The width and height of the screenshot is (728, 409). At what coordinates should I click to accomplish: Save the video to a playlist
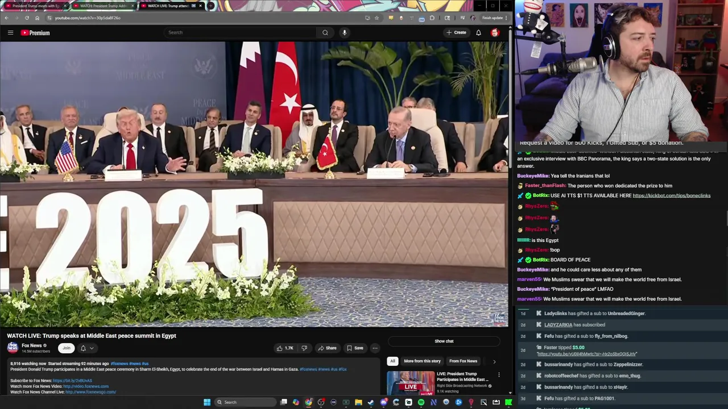[355, 348]
